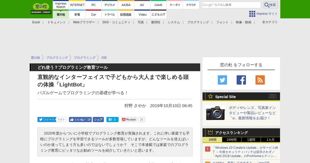
Task: Click the magnifier 検索 button
Action: tap(270, 5)
